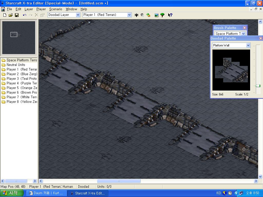Select Player 5 (Orange Zerg) folder
This screenshot has height=197, width=263.
pyautogui.click(x=19, y=88)
